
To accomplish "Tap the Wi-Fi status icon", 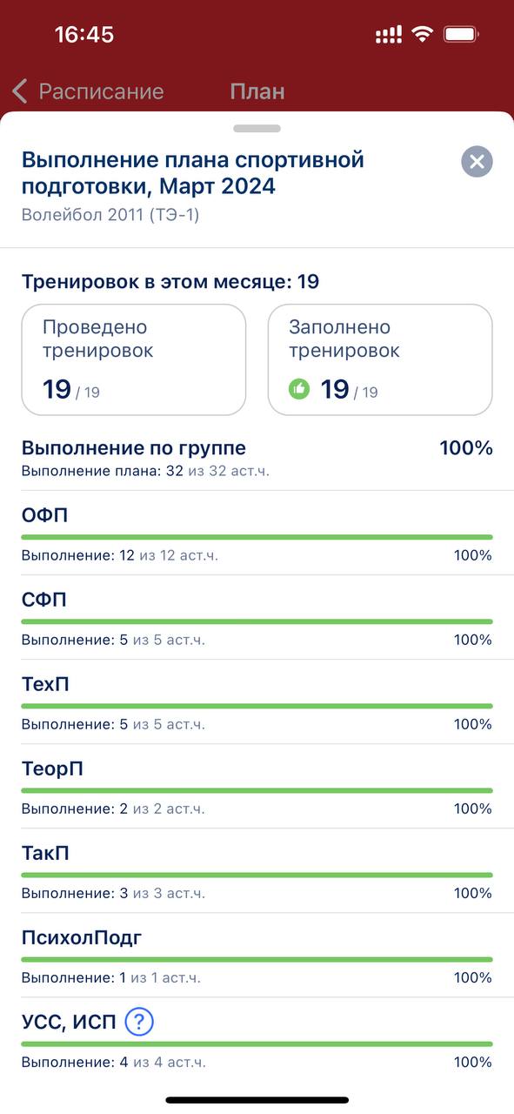I will point(423,35).
